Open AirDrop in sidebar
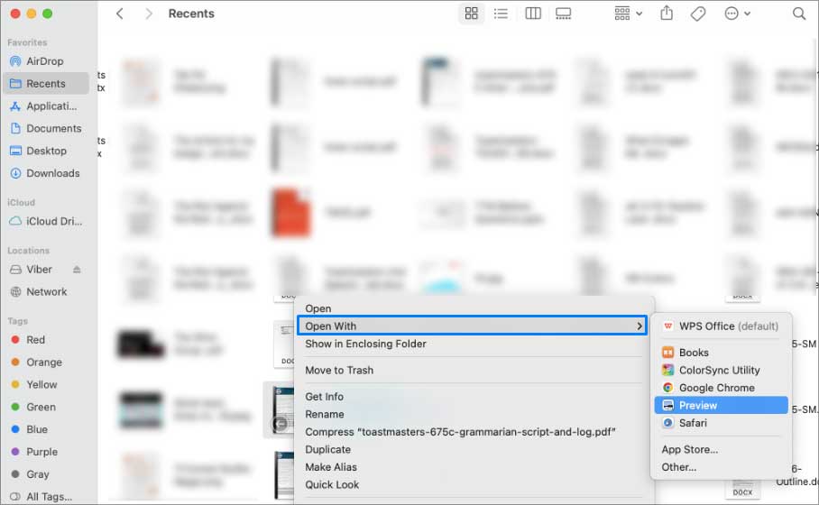This screenshot has height=505, width=819. coord(45,61)
